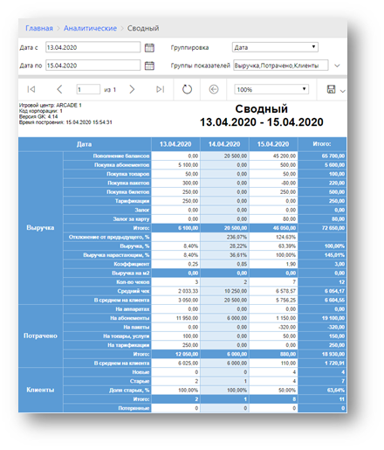The height and width of the screenshot is (450, 384).
Task: Click the Доля старых, % row label
Action: click(x=129, y=390)
